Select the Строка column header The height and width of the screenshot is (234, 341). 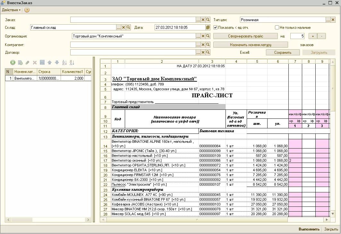tap(49, 71)
